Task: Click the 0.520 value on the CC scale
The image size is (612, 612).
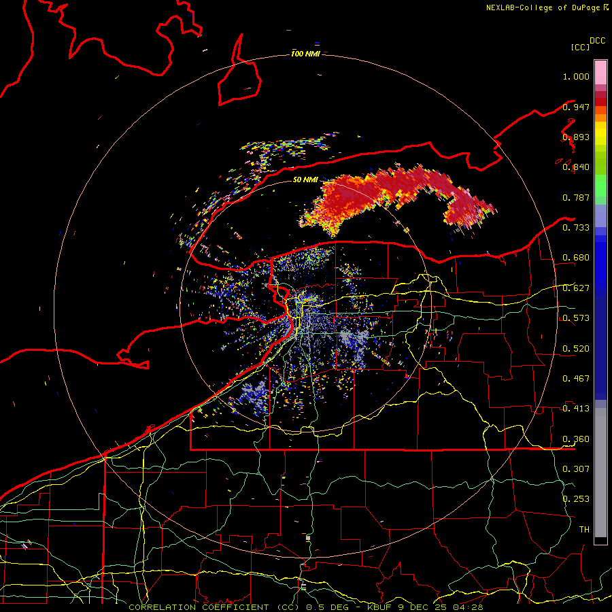Action: click(576, 349)
